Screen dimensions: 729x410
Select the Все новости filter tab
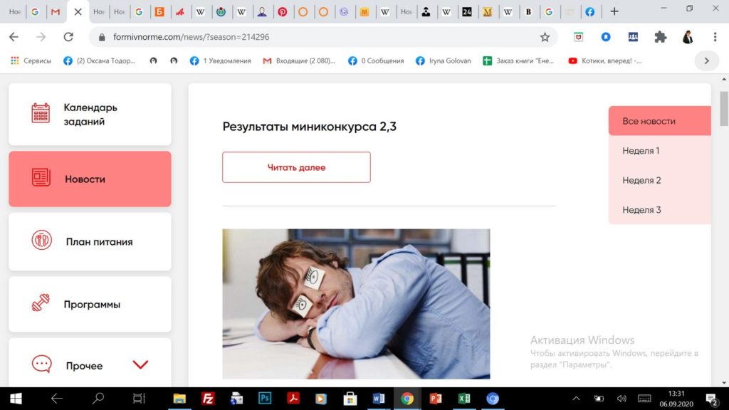click(x=659, y=121)
